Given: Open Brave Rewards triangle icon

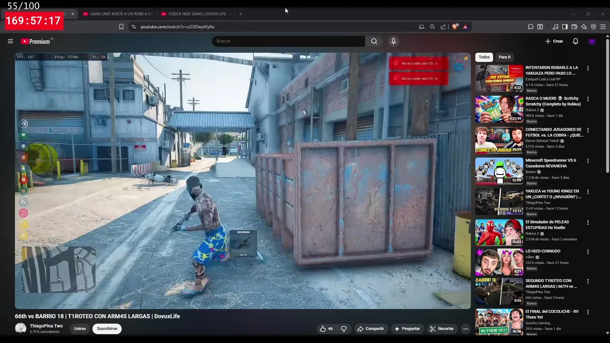Looking at the screenshot, I should (465, 27).
